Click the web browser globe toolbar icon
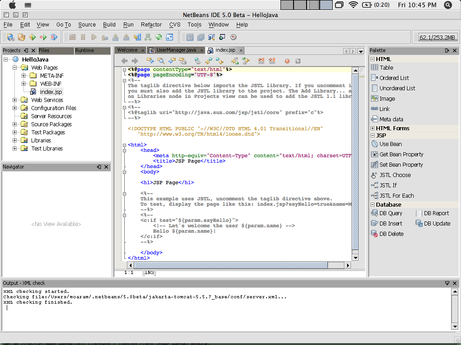This screenshot has width=461, height=345. [x=222, y=37]
